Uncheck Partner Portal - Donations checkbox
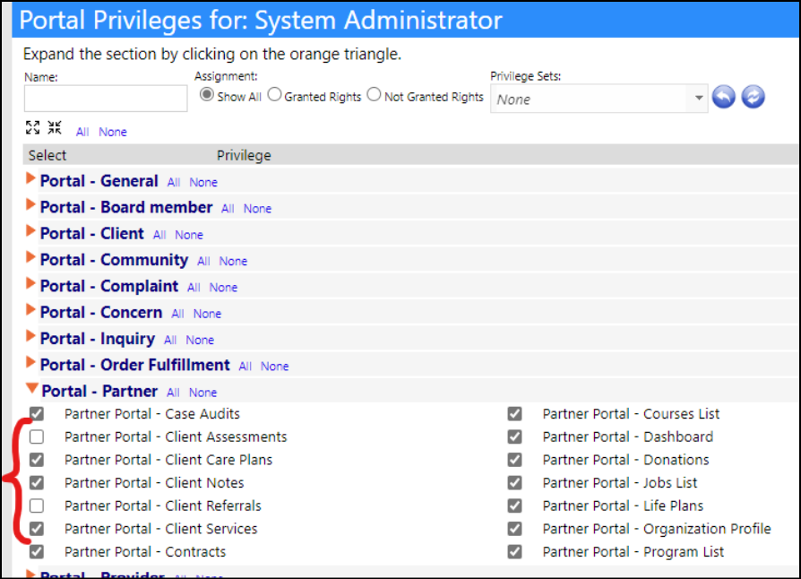This screenshot has width=801, height=579. [514, 460]
